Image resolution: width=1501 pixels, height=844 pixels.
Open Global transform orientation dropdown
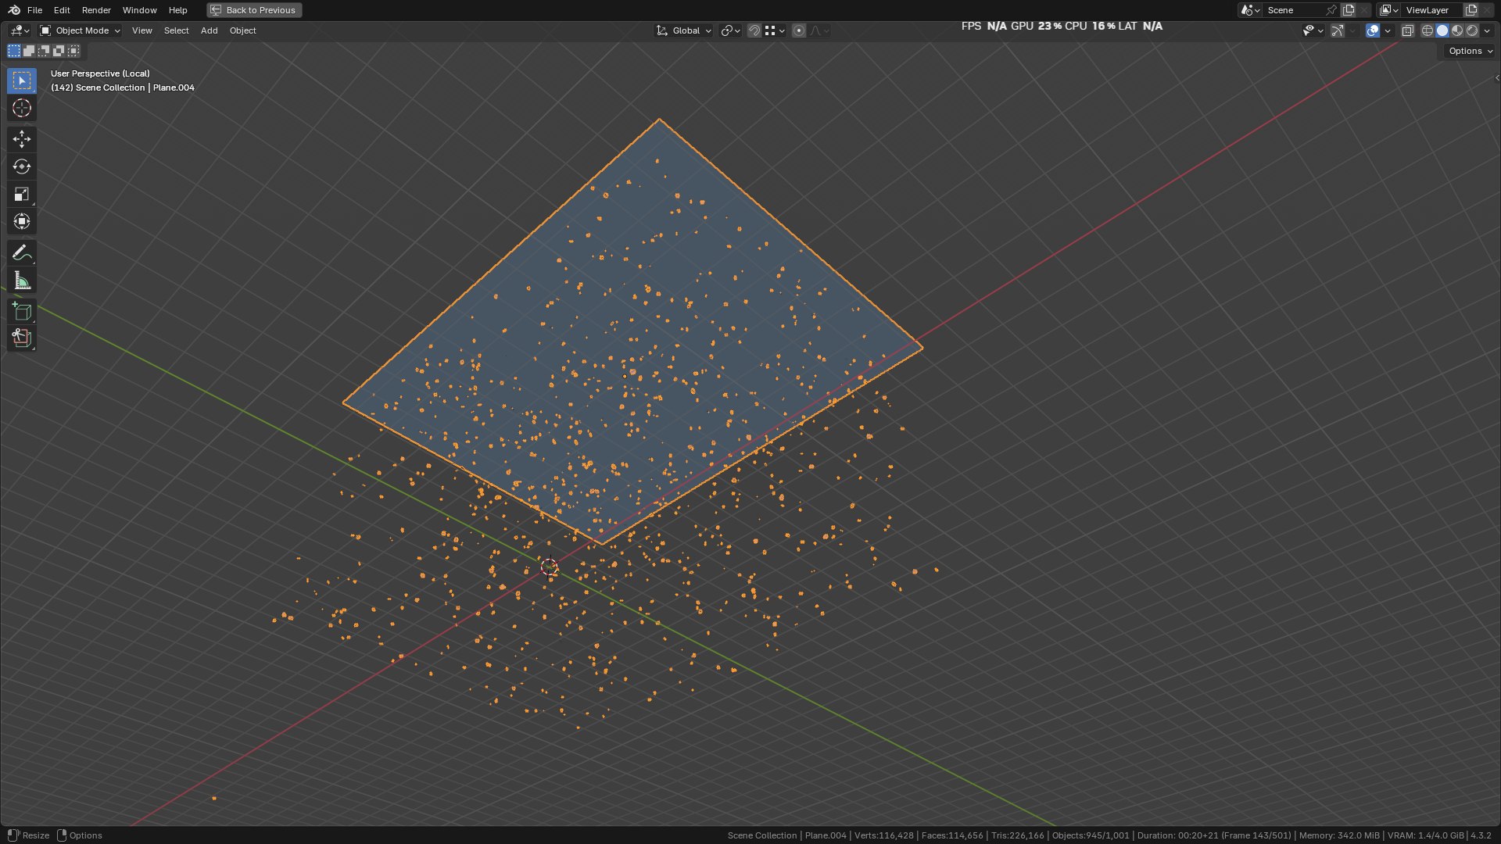pos(683,30)
